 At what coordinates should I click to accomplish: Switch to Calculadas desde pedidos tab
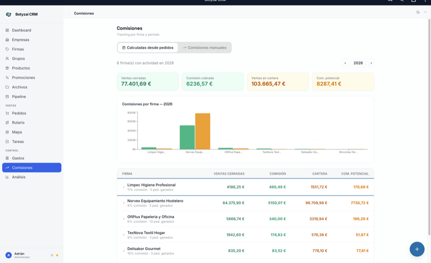click(x=147, y=47)
